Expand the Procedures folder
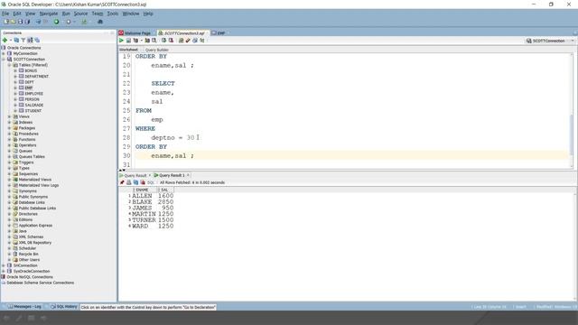 point(10,134)
